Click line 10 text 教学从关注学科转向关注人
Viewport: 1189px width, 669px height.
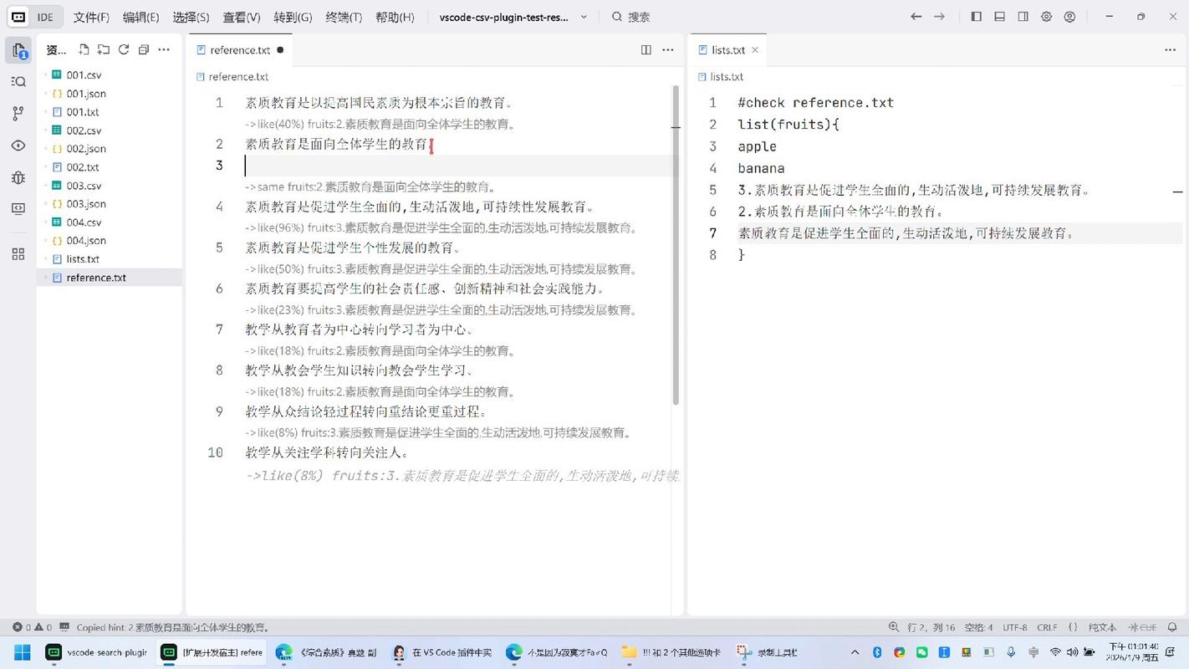[x=327, y=452]
